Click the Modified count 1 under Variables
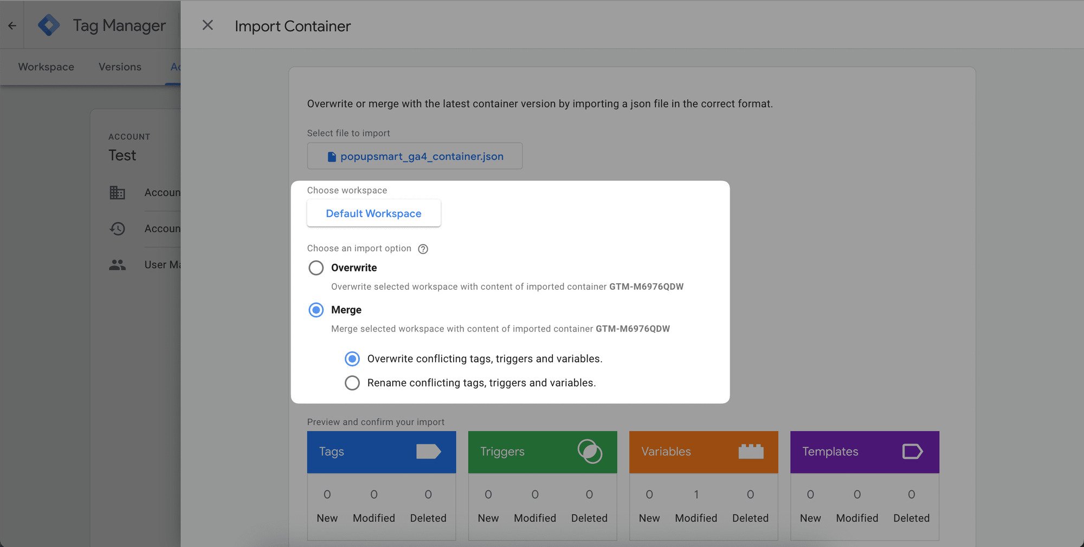Image resolution: width=1084 pixels, height=547 pixels. [x=696, y=494]
